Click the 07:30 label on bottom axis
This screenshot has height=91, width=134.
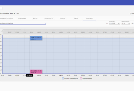pyautogui.click(x=112, y=75)
